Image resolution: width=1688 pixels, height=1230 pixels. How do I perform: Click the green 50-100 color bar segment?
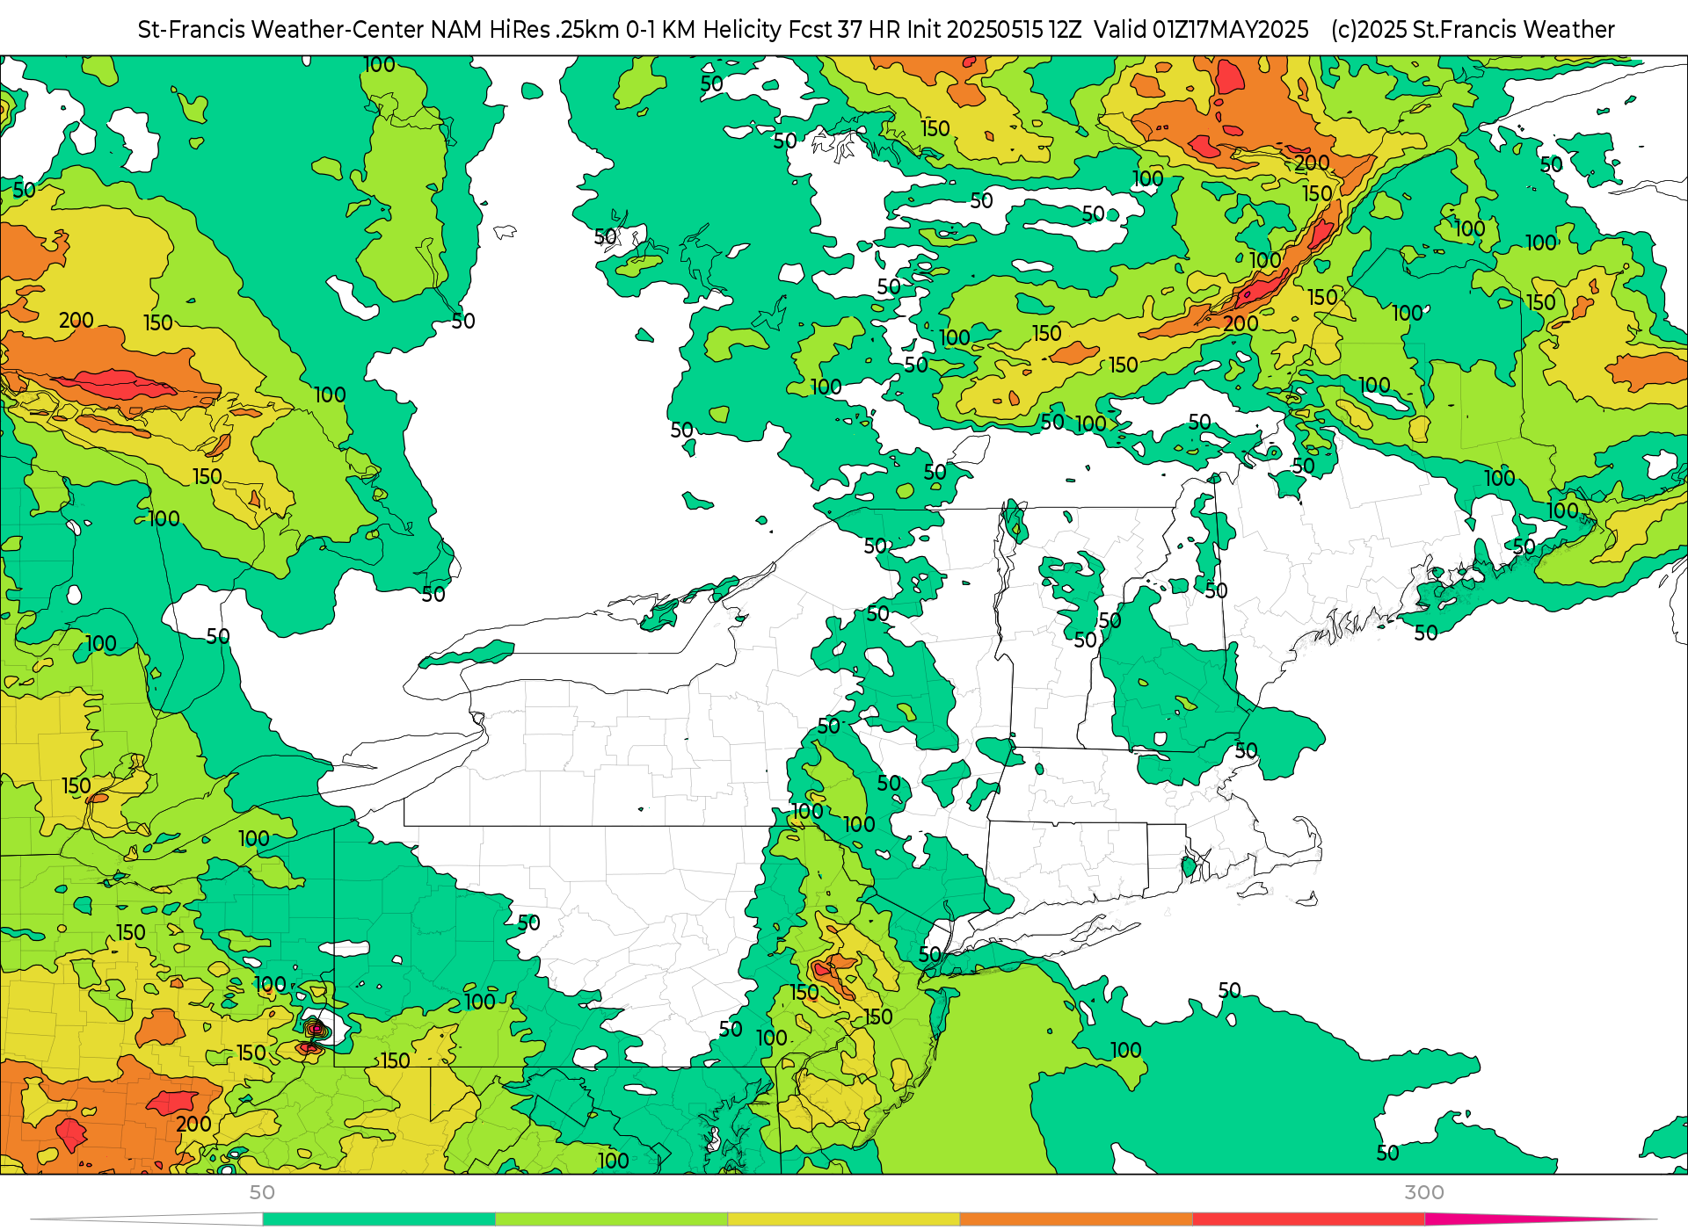(x=379, y=1219)
